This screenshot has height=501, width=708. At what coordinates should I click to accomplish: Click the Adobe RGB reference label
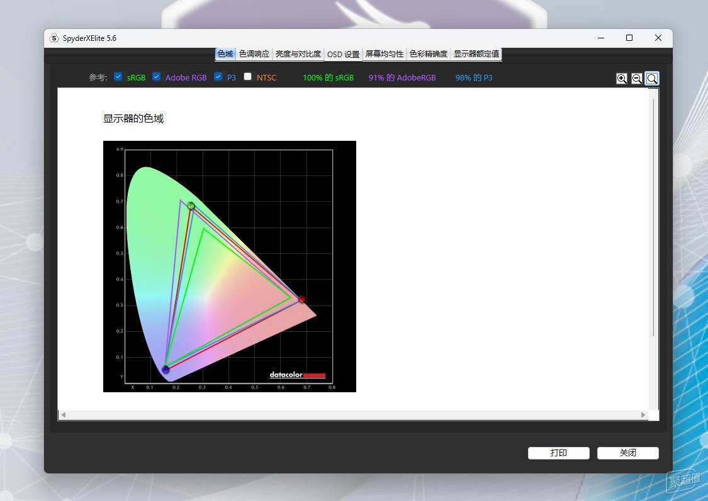[186, 77]
